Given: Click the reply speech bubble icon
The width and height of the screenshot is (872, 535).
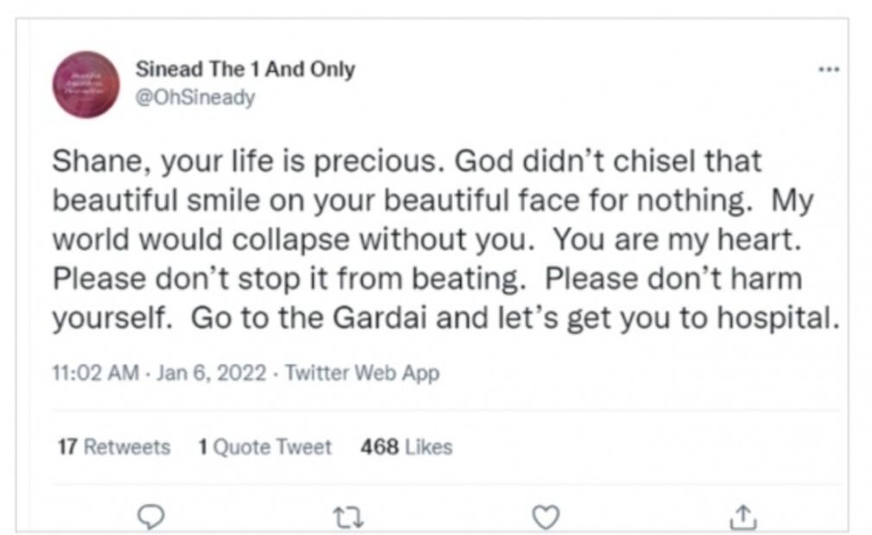Looking at the screenshot, I should coord(151,516).
